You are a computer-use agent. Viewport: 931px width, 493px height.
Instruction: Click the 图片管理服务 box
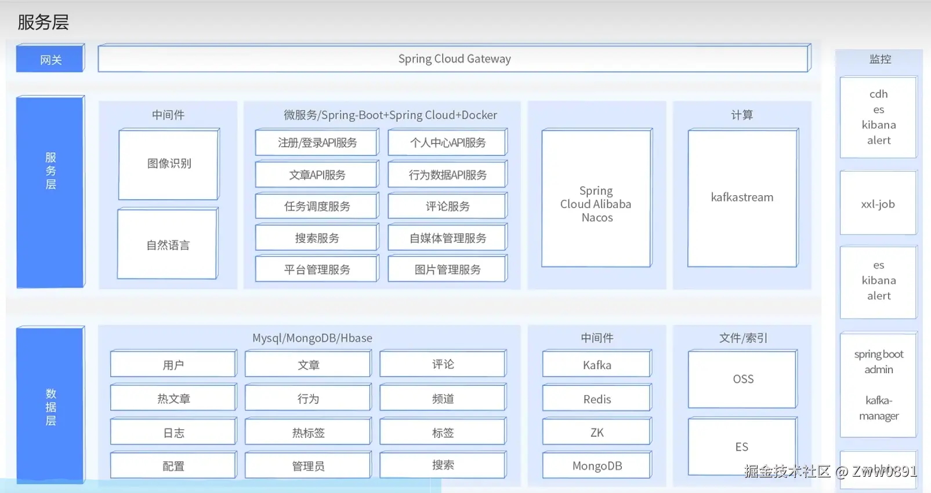tap(447, 269)
